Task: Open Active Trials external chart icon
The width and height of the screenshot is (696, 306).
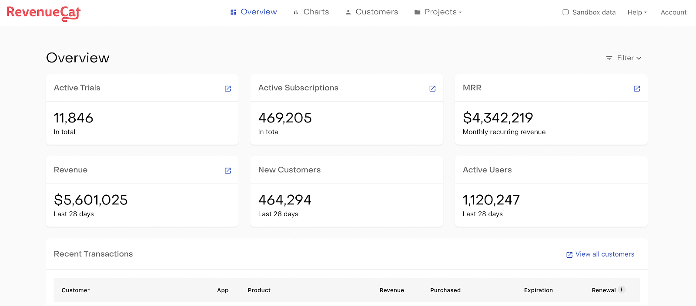Action: (x=228, y=89)
